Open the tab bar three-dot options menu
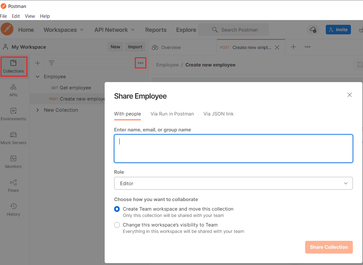 (x=307, y=47)
